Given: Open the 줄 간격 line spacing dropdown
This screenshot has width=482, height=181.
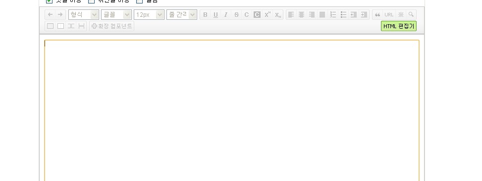Looking at the screenshot, I should [182, 15].
